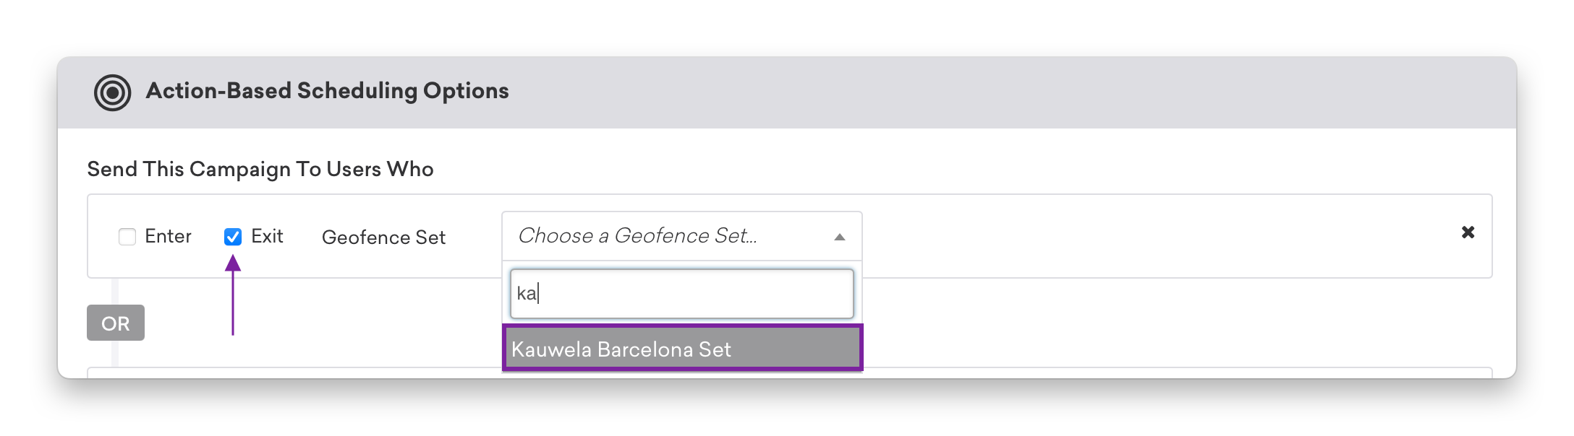Screen dimensions: 1574x436
Task: Uncheck the Exit checkbox
Action: click(x=233, y=237)
